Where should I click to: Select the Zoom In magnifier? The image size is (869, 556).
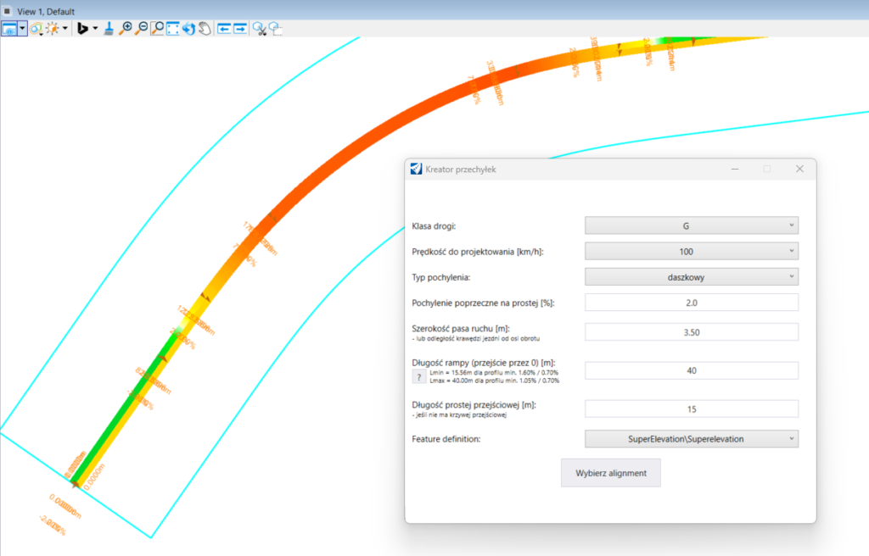click(126, 28)
